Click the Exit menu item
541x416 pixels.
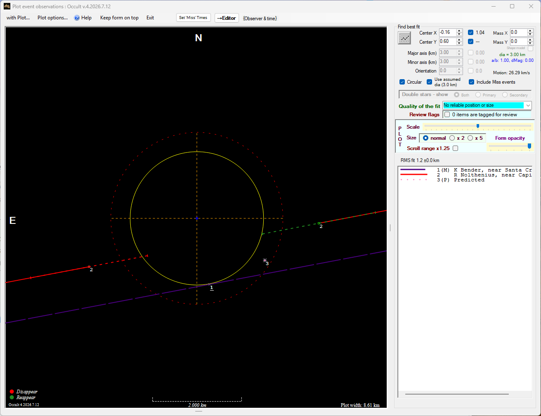click(x=150, y=18)
